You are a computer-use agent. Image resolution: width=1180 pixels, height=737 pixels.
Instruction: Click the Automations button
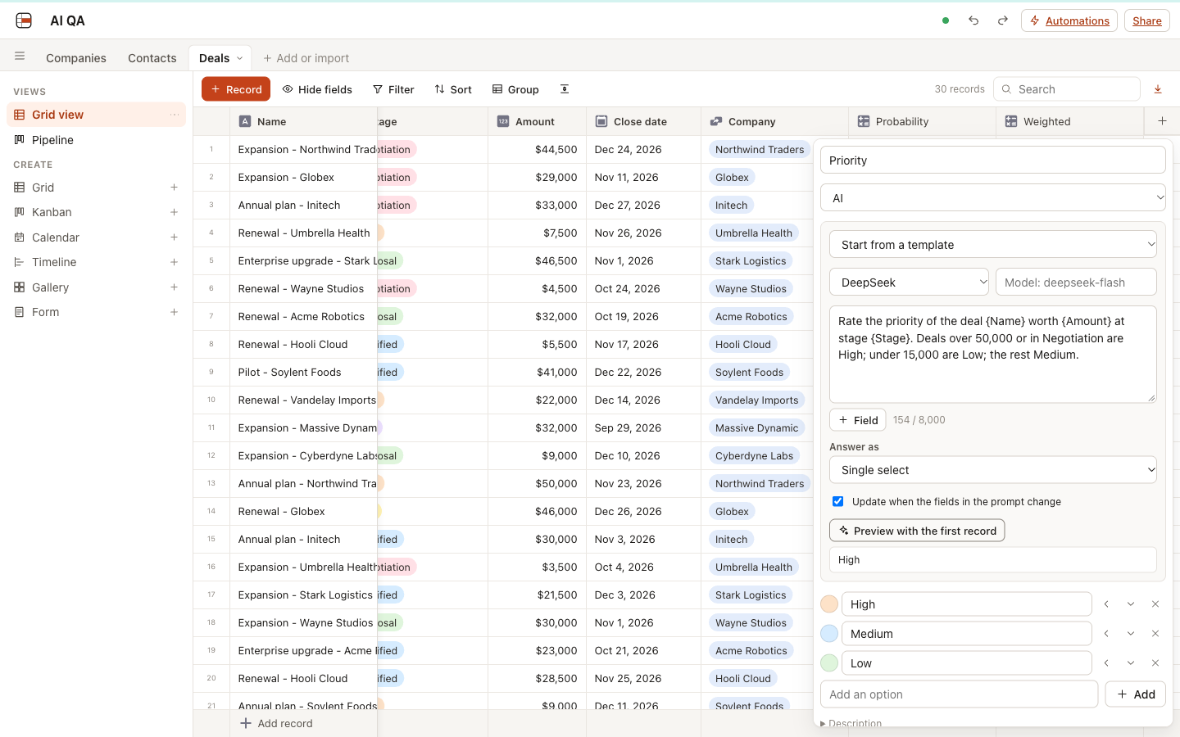pos(1069,20)
